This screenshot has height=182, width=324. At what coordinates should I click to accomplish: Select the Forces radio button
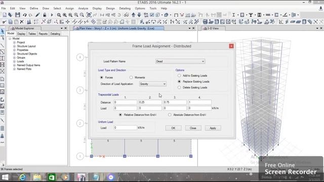(101, 77)
